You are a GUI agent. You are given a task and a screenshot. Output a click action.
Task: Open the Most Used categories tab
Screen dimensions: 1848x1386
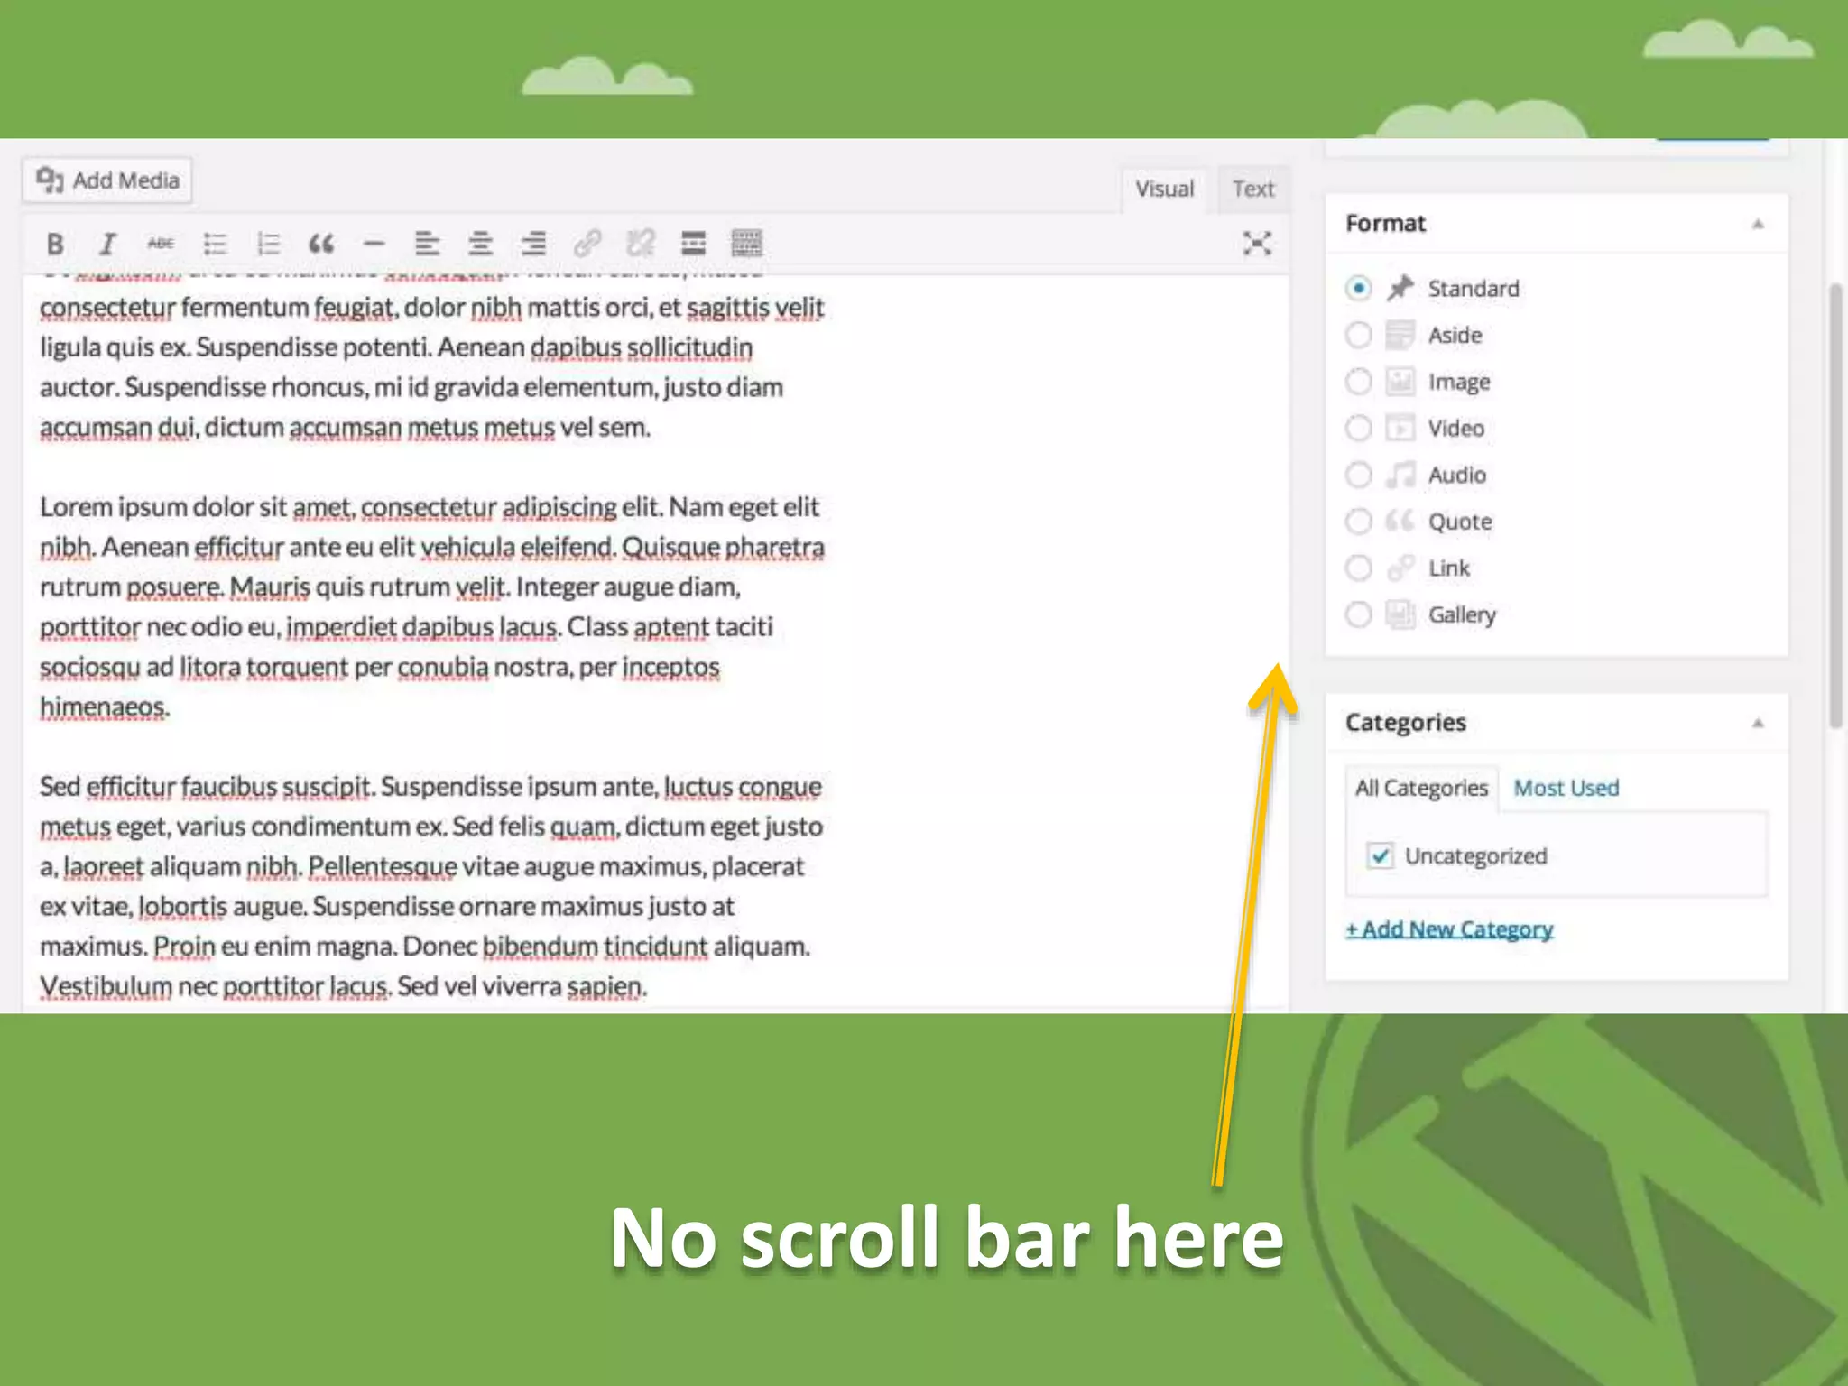[1566, 788]
